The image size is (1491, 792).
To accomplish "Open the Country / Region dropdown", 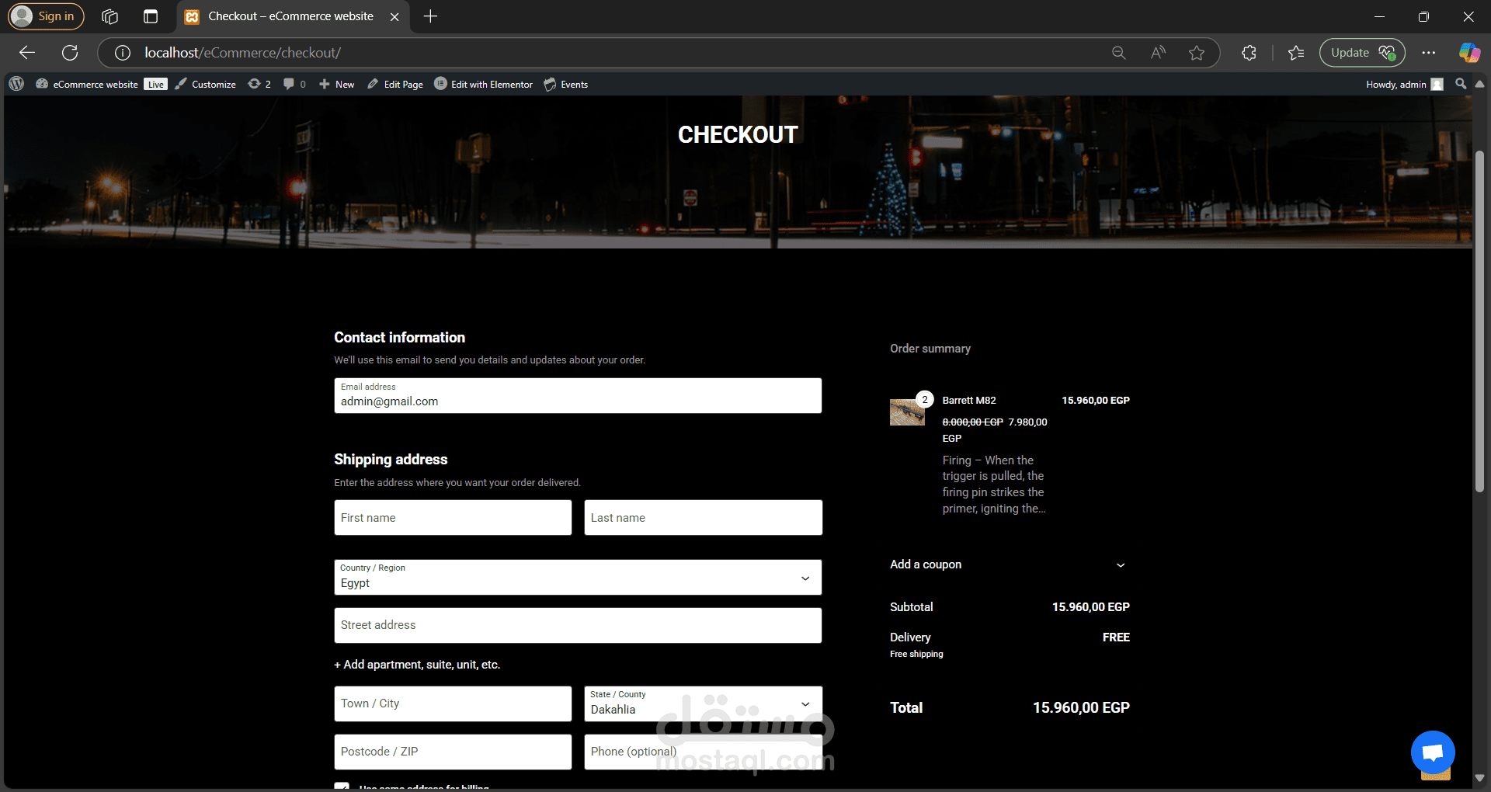I will pos(578,578).
